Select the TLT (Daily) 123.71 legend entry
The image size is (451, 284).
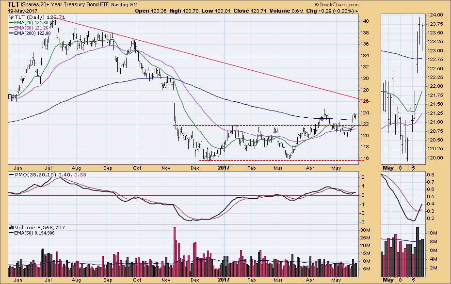click(x=40, y=17)
